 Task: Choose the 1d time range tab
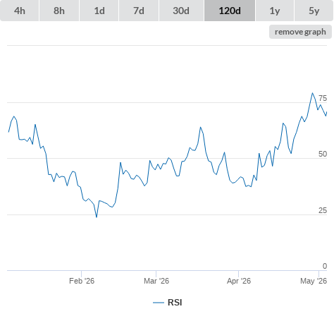99,11
